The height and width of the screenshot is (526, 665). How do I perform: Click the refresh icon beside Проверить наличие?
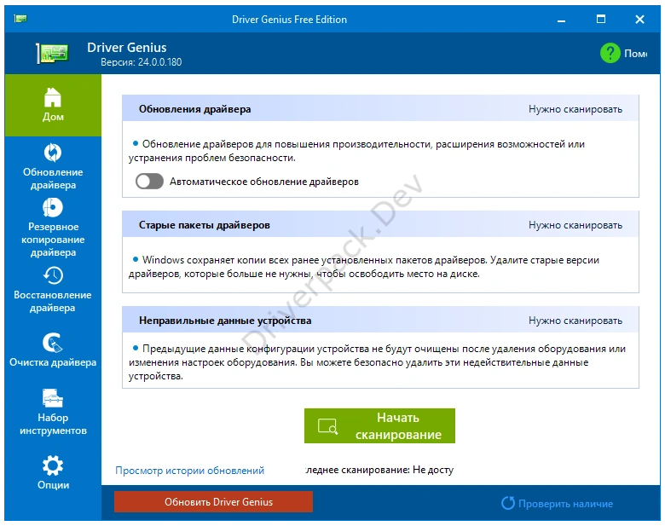(507, 503)
